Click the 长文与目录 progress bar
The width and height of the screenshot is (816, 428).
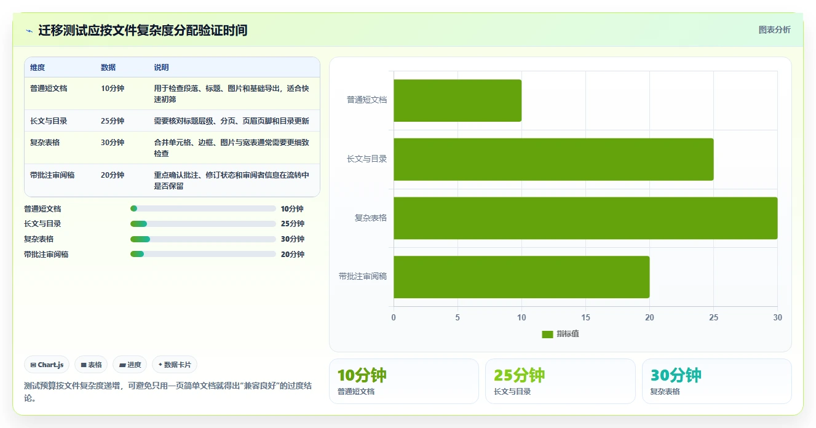pos(203,224)
